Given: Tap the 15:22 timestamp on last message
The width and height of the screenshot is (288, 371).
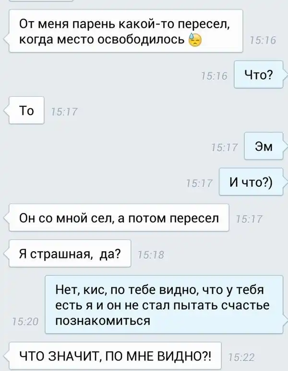Looking at the screenshot, I should (241, 357).
